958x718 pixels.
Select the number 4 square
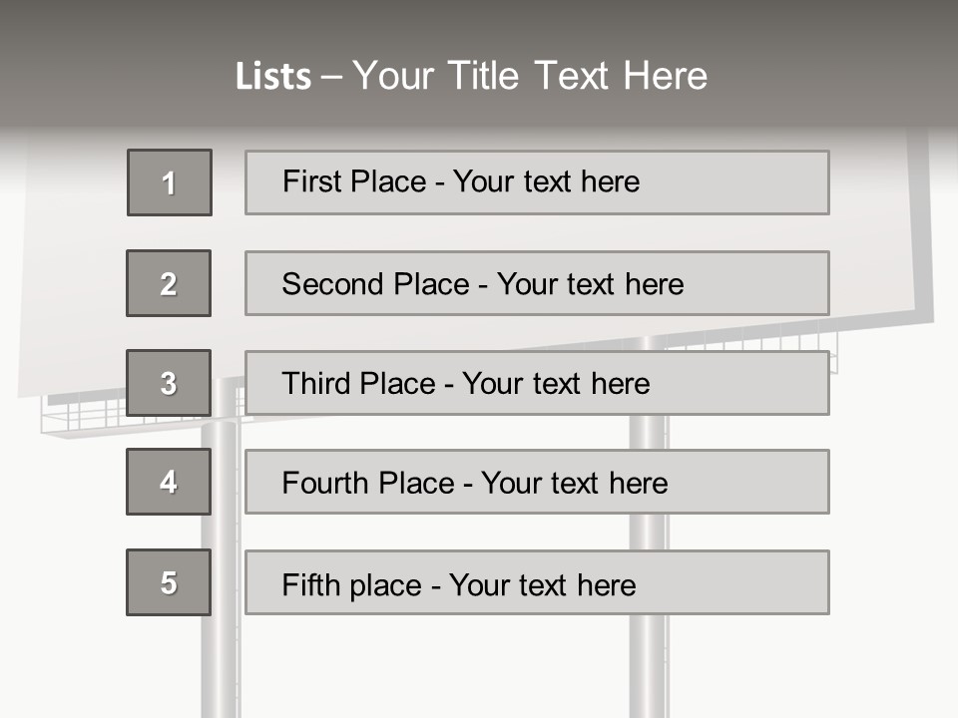pyautogui.click(x=169, y=482)
